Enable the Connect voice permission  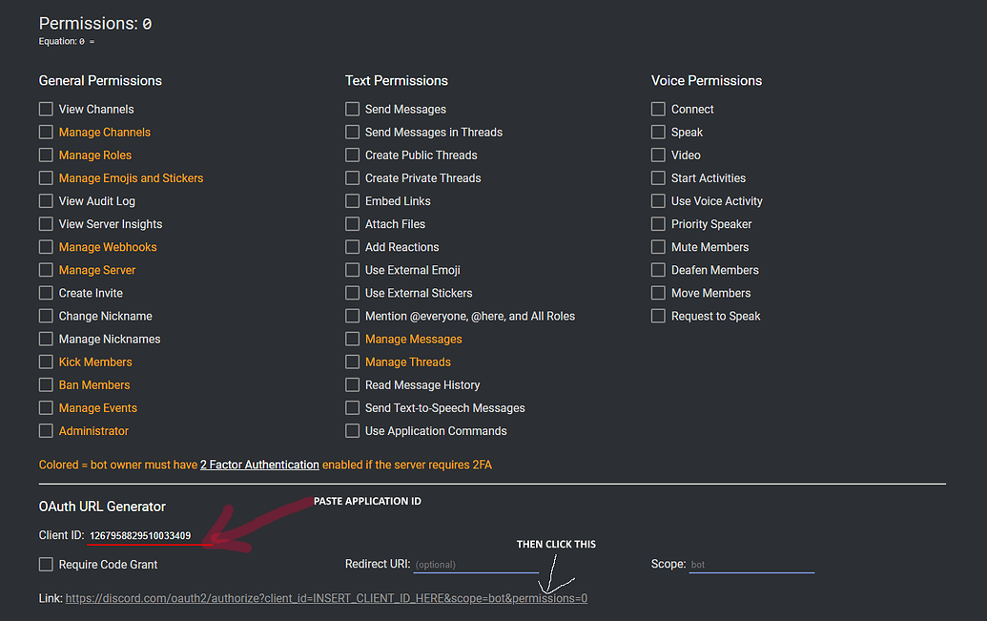[x=658, y=110]
